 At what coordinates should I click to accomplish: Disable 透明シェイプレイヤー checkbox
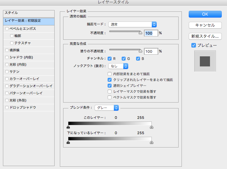[x=110, y=86]
